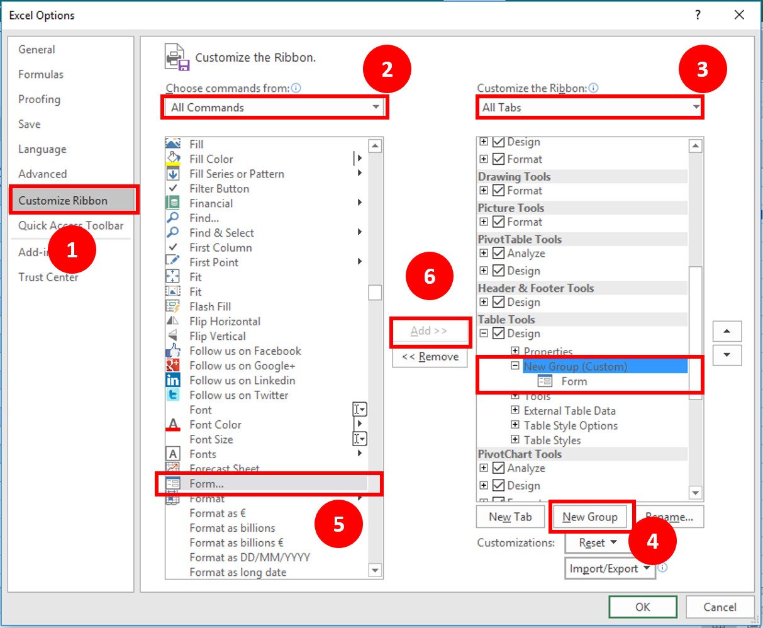Open the Advanced options category
The height and width of the screenshot is (628, 763).
click(43, 174)
